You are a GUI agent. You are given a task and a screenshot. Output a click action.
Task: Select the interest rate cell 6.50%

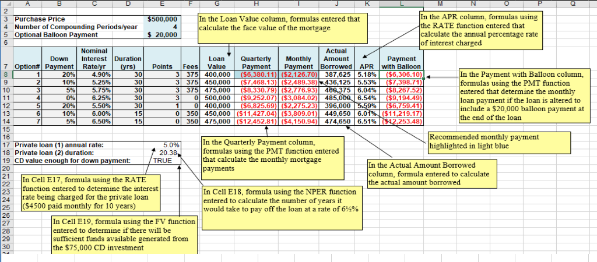[94, 122]
